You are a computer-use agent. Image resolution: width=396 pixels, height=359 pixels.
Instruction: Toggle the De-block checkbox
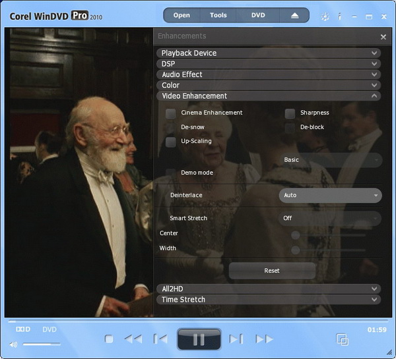coord(290,128)
